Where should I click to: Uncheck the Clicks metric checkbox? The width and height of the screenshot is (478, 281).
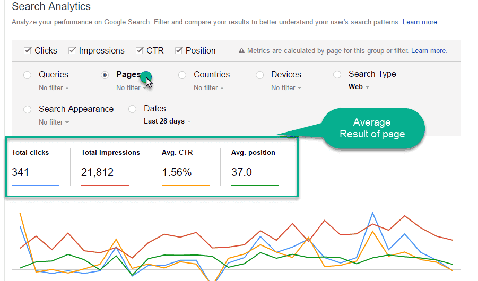[x=28, y=50]
